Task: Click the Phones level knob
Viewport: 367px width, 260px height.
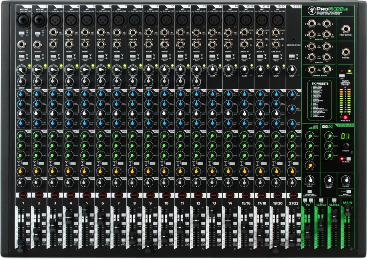Action: pos(345,179)
